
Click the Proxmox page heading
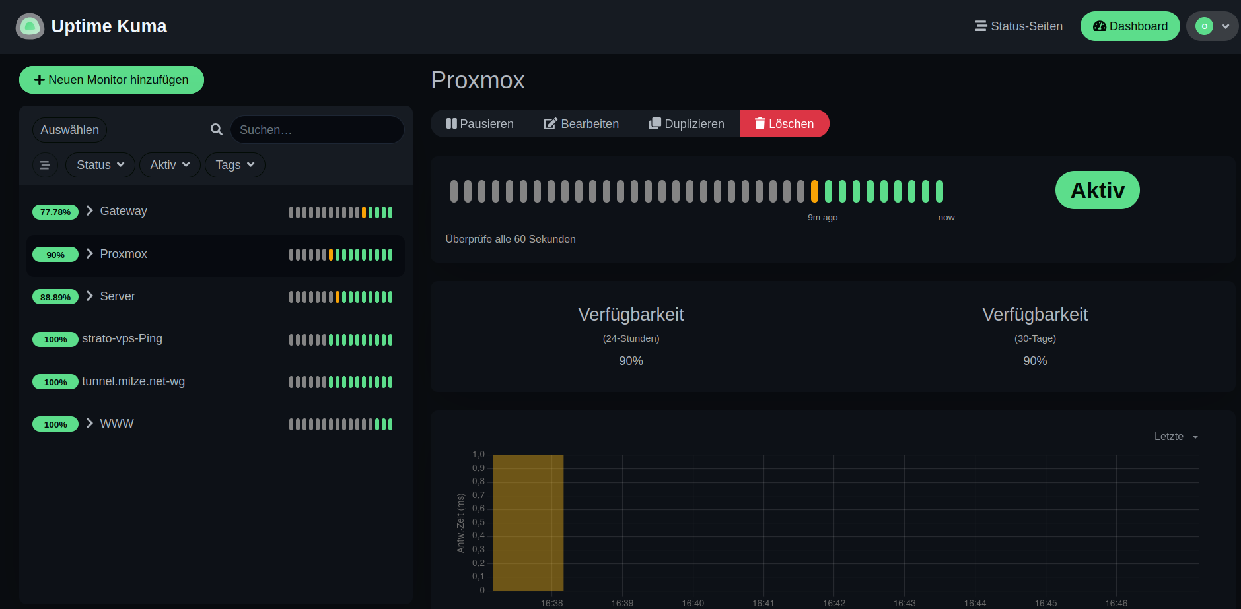[x=478, y=80]
